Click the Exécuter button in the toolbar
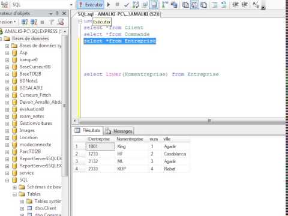 [x=91, y=5]
